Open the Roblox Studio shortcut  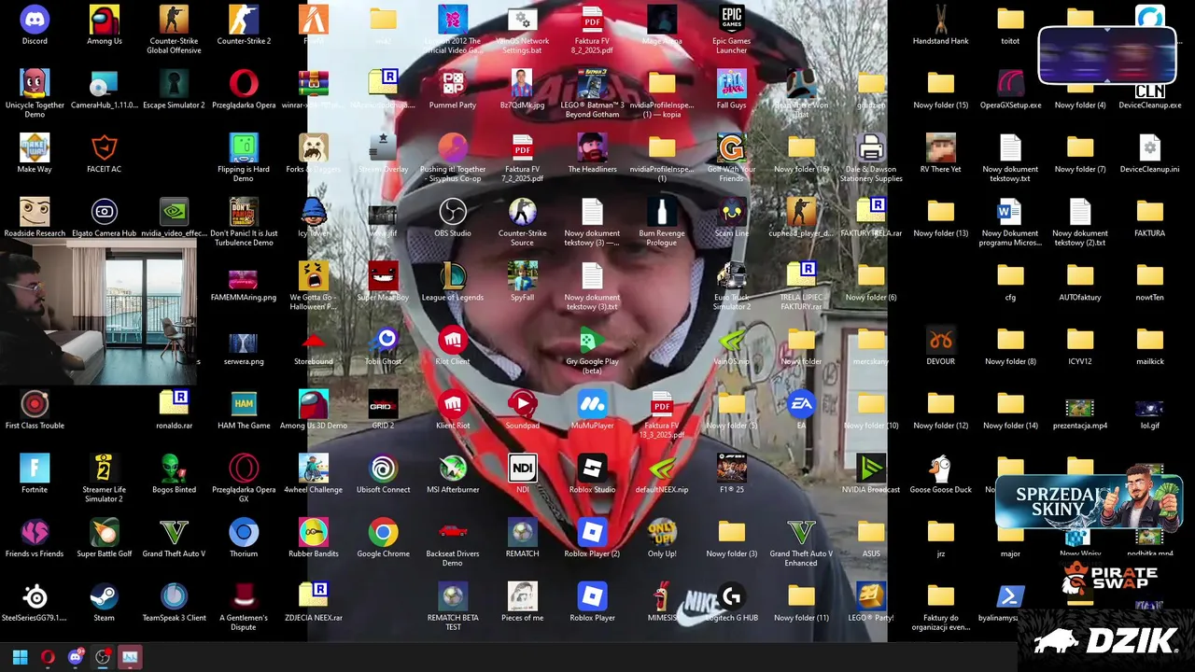[592, 473]
